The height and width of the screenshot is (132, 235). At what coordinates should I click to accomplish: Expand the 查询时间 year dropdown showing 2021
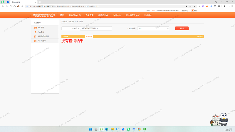pyautogui.click(x=153, y=28)
